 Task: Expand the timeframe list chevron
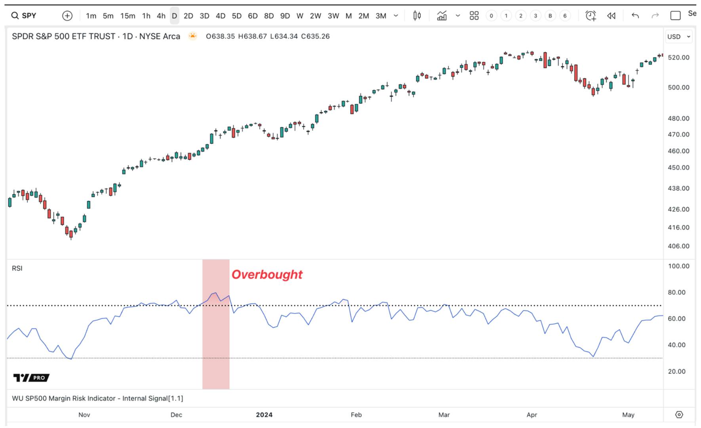pos(396,16)
